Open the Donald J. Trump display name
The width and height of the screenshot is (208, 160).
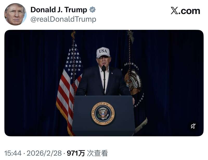[x=59, y=10]
